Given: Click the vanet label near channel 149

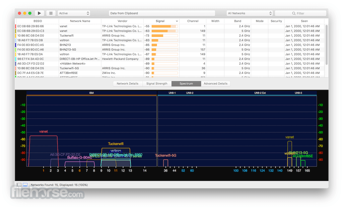Looking at the screenshot, I should pos(290,137).
